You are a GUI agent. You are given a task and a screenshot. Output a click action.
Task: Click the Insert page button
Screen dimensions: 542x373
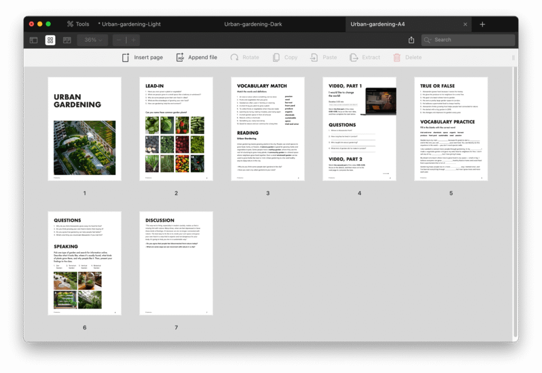tap(142, 58)
